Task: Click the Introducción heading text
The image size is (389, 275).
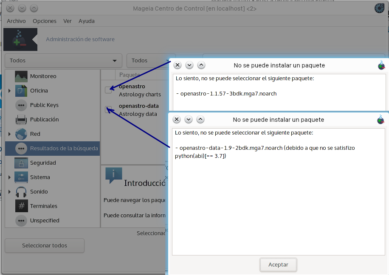Action: pos(145,183)
